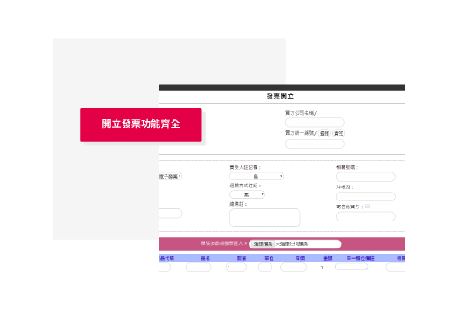
Task: Click the 金額 value 0
Action: (322, 268)
